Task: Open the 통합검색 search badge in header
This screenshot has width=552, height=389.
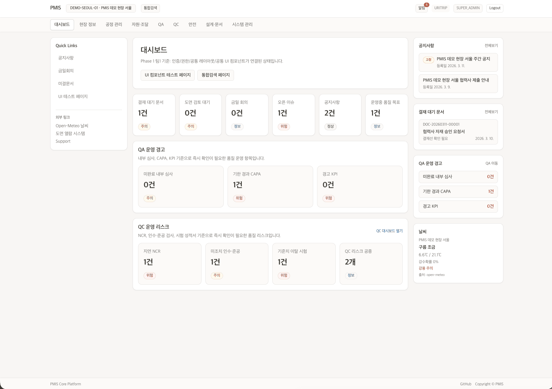Action: (150, 8)
